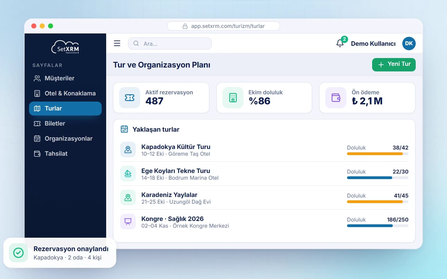Open the Kongre · Sağlık 2026 title

tap(172, 219)
